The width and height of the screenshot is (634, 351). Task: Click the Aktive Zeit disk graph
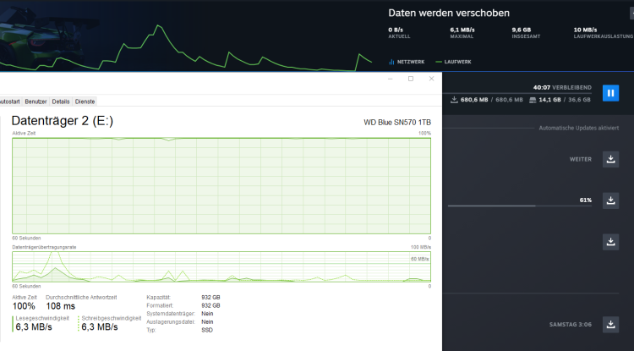(221, 185)
